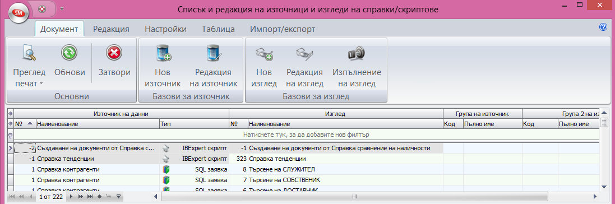Screen dimensions: 615x204
Task: Sort by source Наименование column header
Action: 98,123
